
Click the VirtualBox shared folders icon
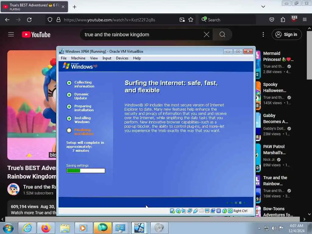[x=201, y=211]
